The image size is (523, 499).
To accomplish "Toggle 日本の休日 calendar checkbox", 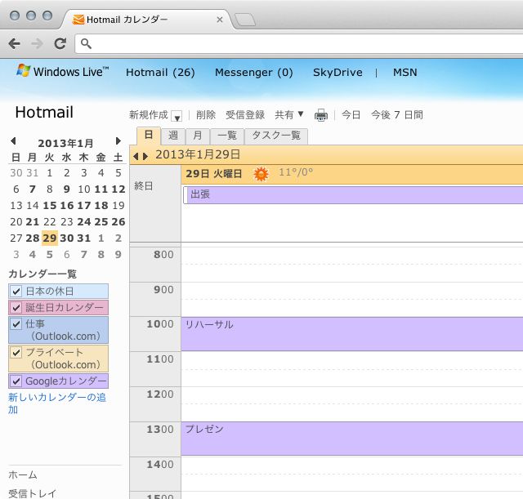I will point(16,292).
